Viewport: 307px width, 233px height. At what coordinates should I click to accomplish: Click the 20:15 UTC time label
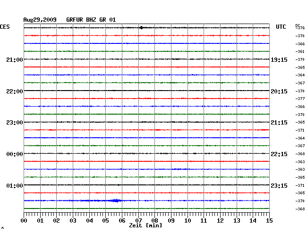(x=279, y=92)
